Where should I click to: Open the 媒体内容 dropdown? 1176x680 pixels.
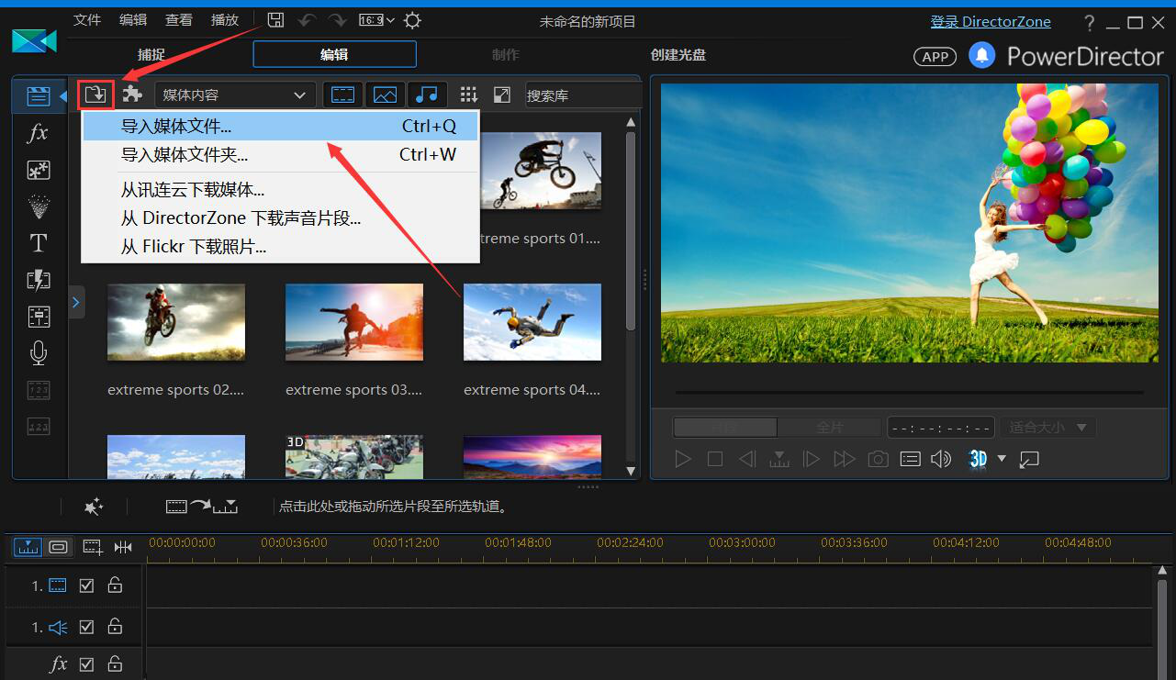(234, 95)
